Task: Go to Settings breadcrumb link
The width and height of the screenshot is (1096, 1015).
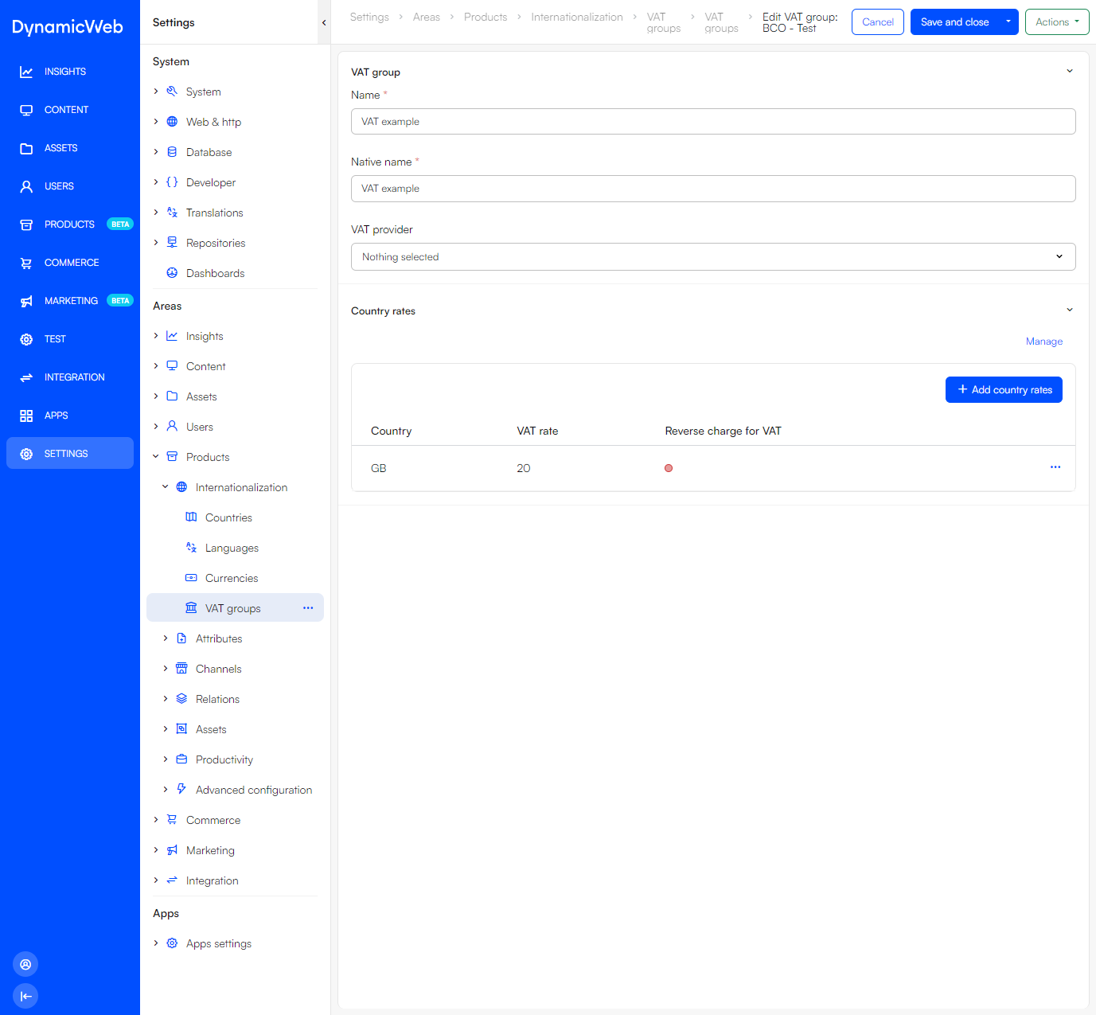Action: pos(369,17)
